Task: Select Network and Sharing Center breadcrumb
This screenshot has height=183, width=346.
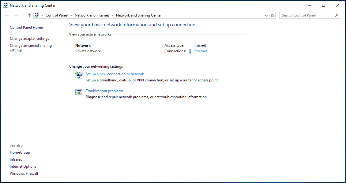Action: click(139, 15)
